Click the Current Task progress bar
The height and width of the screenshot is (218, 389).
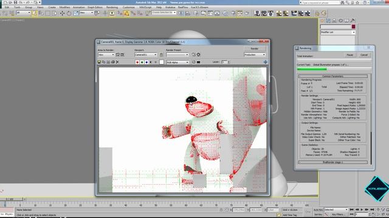[334, 69]
